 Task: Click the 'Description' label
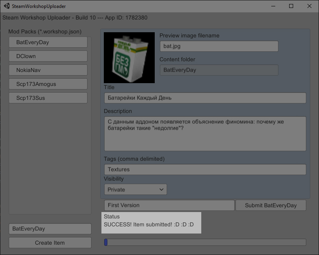pos(118,111)
